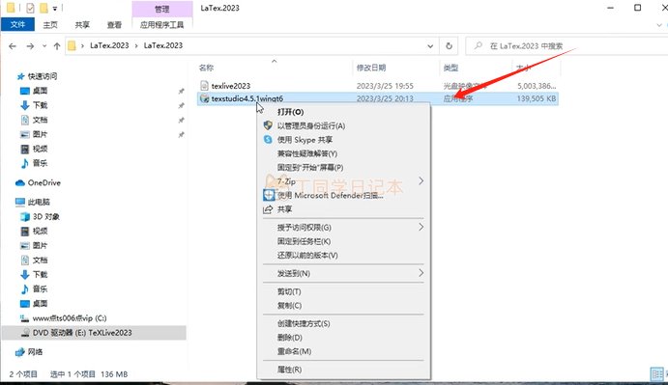
Task: Select the texlive2023 file
Action: (x=230, y=86)
